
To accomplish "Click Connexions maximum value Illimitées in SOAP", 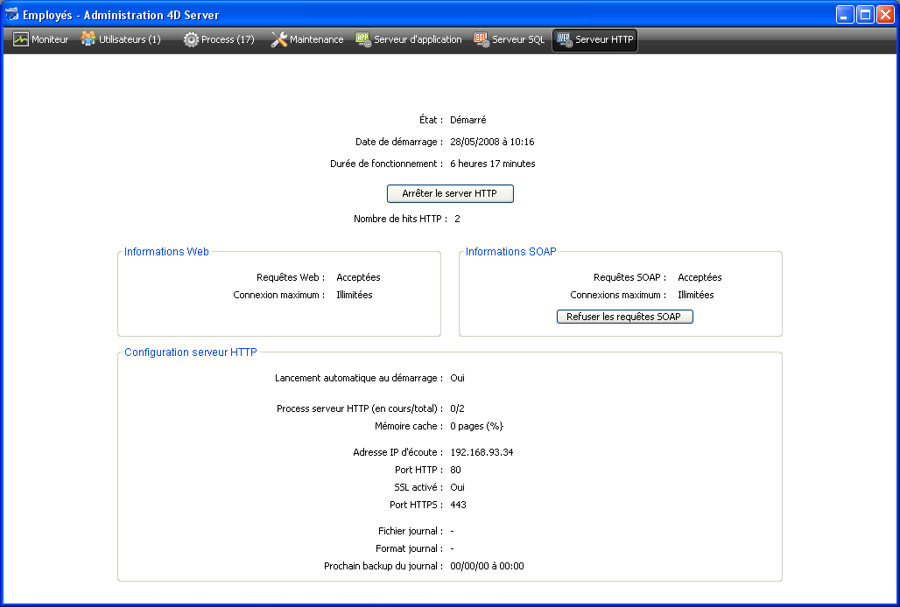I will pos(696,295).
